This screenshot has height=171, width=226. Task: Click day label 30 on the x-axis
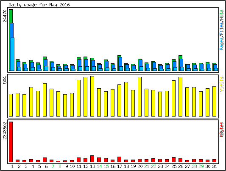tap(208, 166)
